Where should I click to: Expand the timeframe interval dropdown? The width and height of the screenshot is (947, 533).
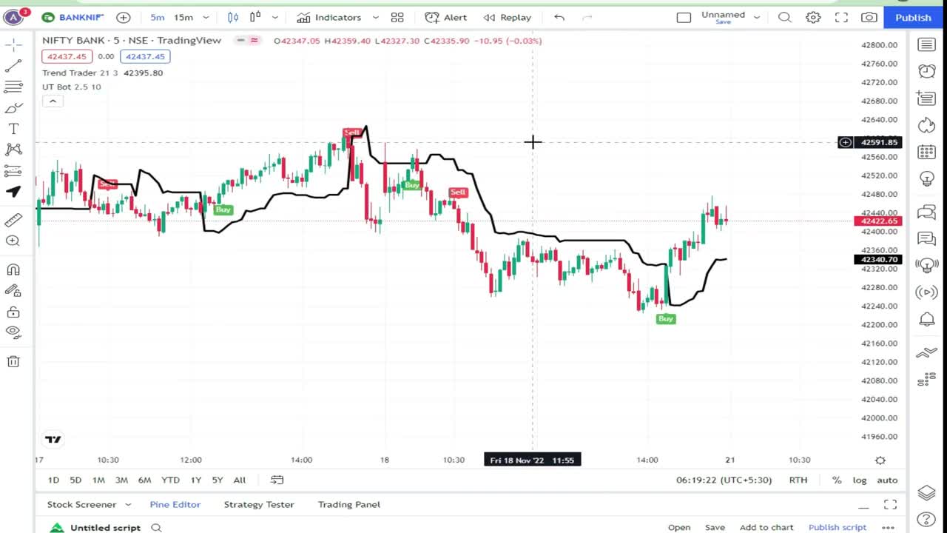(x=206, y=17)
